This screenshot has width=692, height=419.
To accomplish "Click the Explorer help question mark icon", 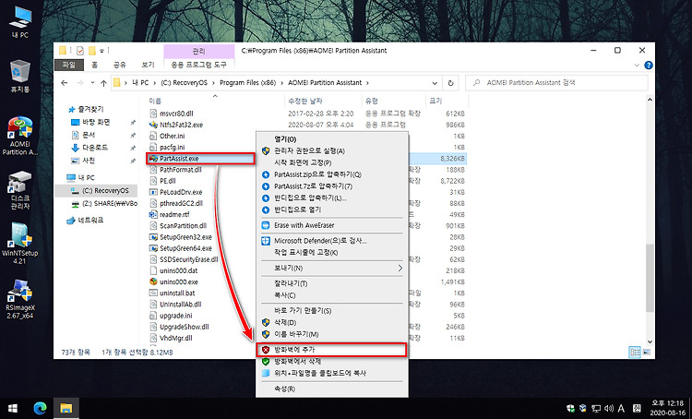I will click(649, 66).
